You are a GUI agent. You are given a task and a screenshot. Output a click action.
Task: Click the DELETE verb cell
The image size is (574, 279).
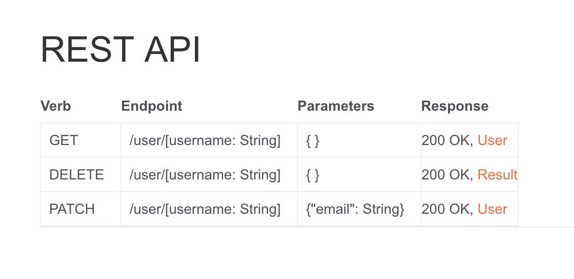tap(76, 174)
